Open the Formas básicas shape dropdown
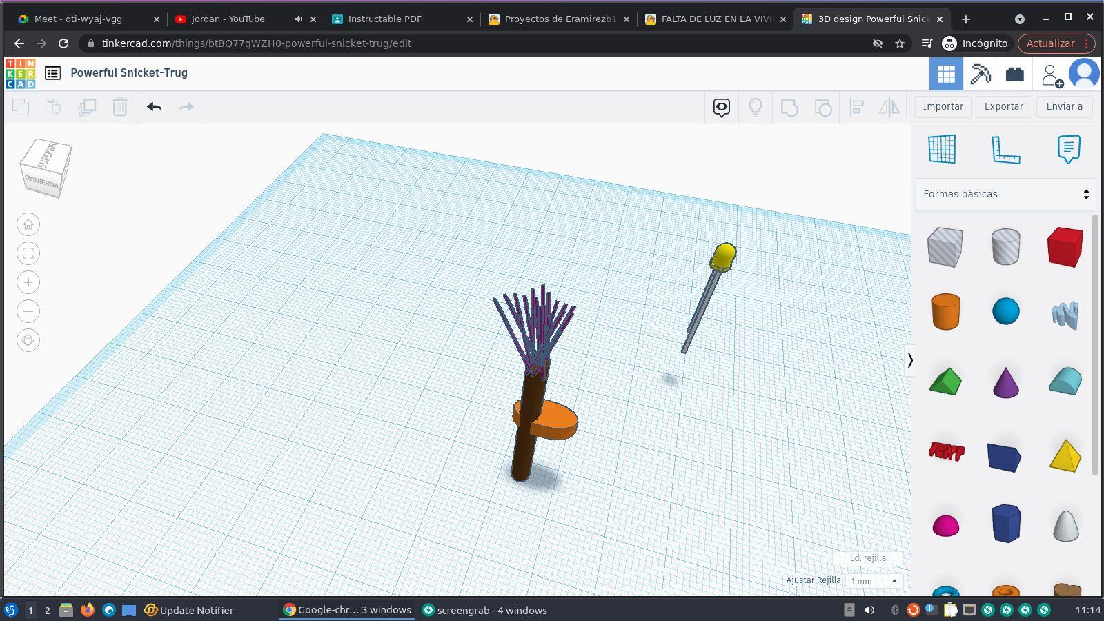The height and width of the screenshot is (621, 1104). 1005,194
